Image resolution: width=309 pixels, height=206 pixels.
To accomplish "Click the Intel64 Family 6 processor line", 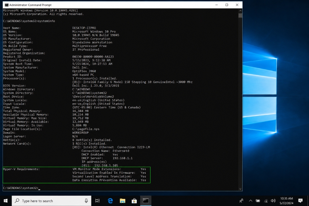I will (x=132, y=82).
